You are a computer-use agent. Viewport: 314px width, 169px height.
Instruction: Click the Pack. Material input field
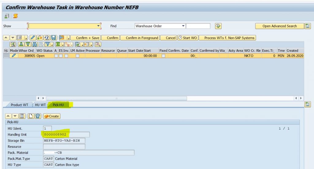click(x=89, y=152)
